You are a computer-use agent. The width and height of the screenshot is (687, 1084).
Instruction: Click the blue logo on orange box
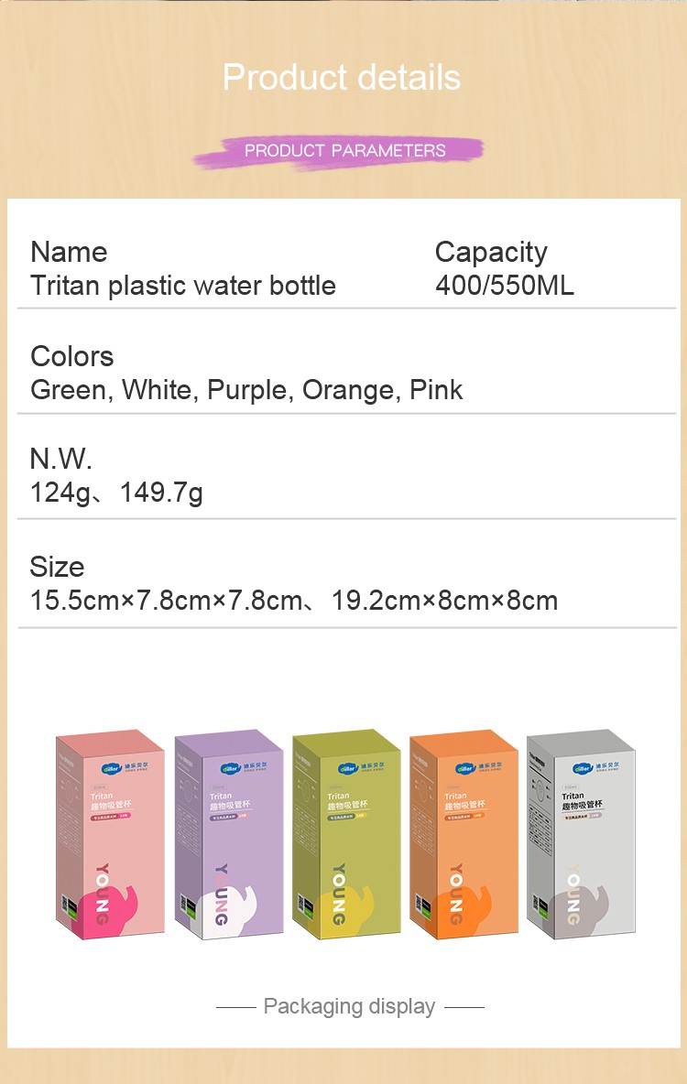465,769
